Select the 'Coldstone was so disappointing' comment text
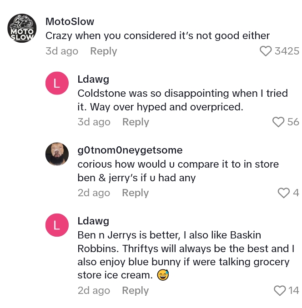The image size is (302, 308). 182,100
